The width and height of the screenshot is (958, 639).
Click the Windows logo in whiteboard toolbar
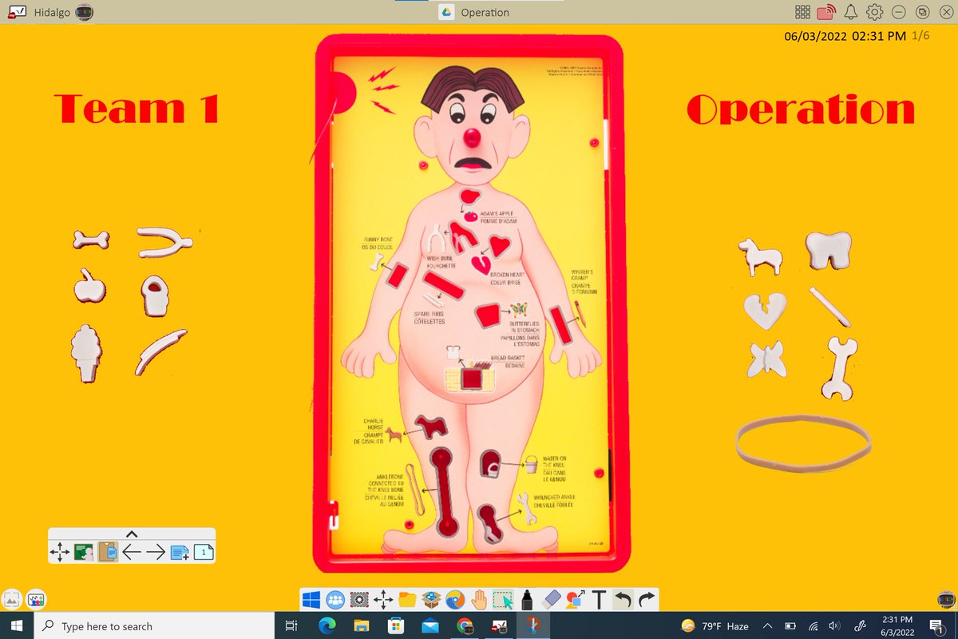[311, 600]
